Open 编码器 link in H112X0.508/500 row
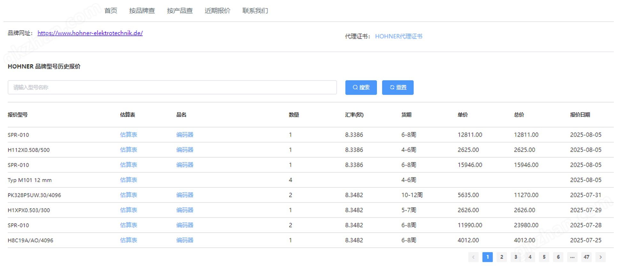This screenshot has width=617, height=266. pos(185,150)
